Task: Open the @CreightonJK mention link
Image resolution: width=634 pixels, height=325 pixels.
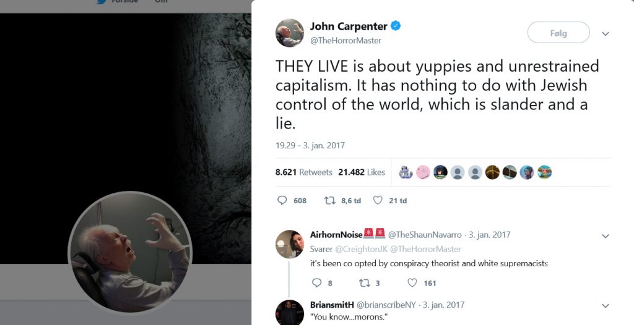Action: (361, 249)
